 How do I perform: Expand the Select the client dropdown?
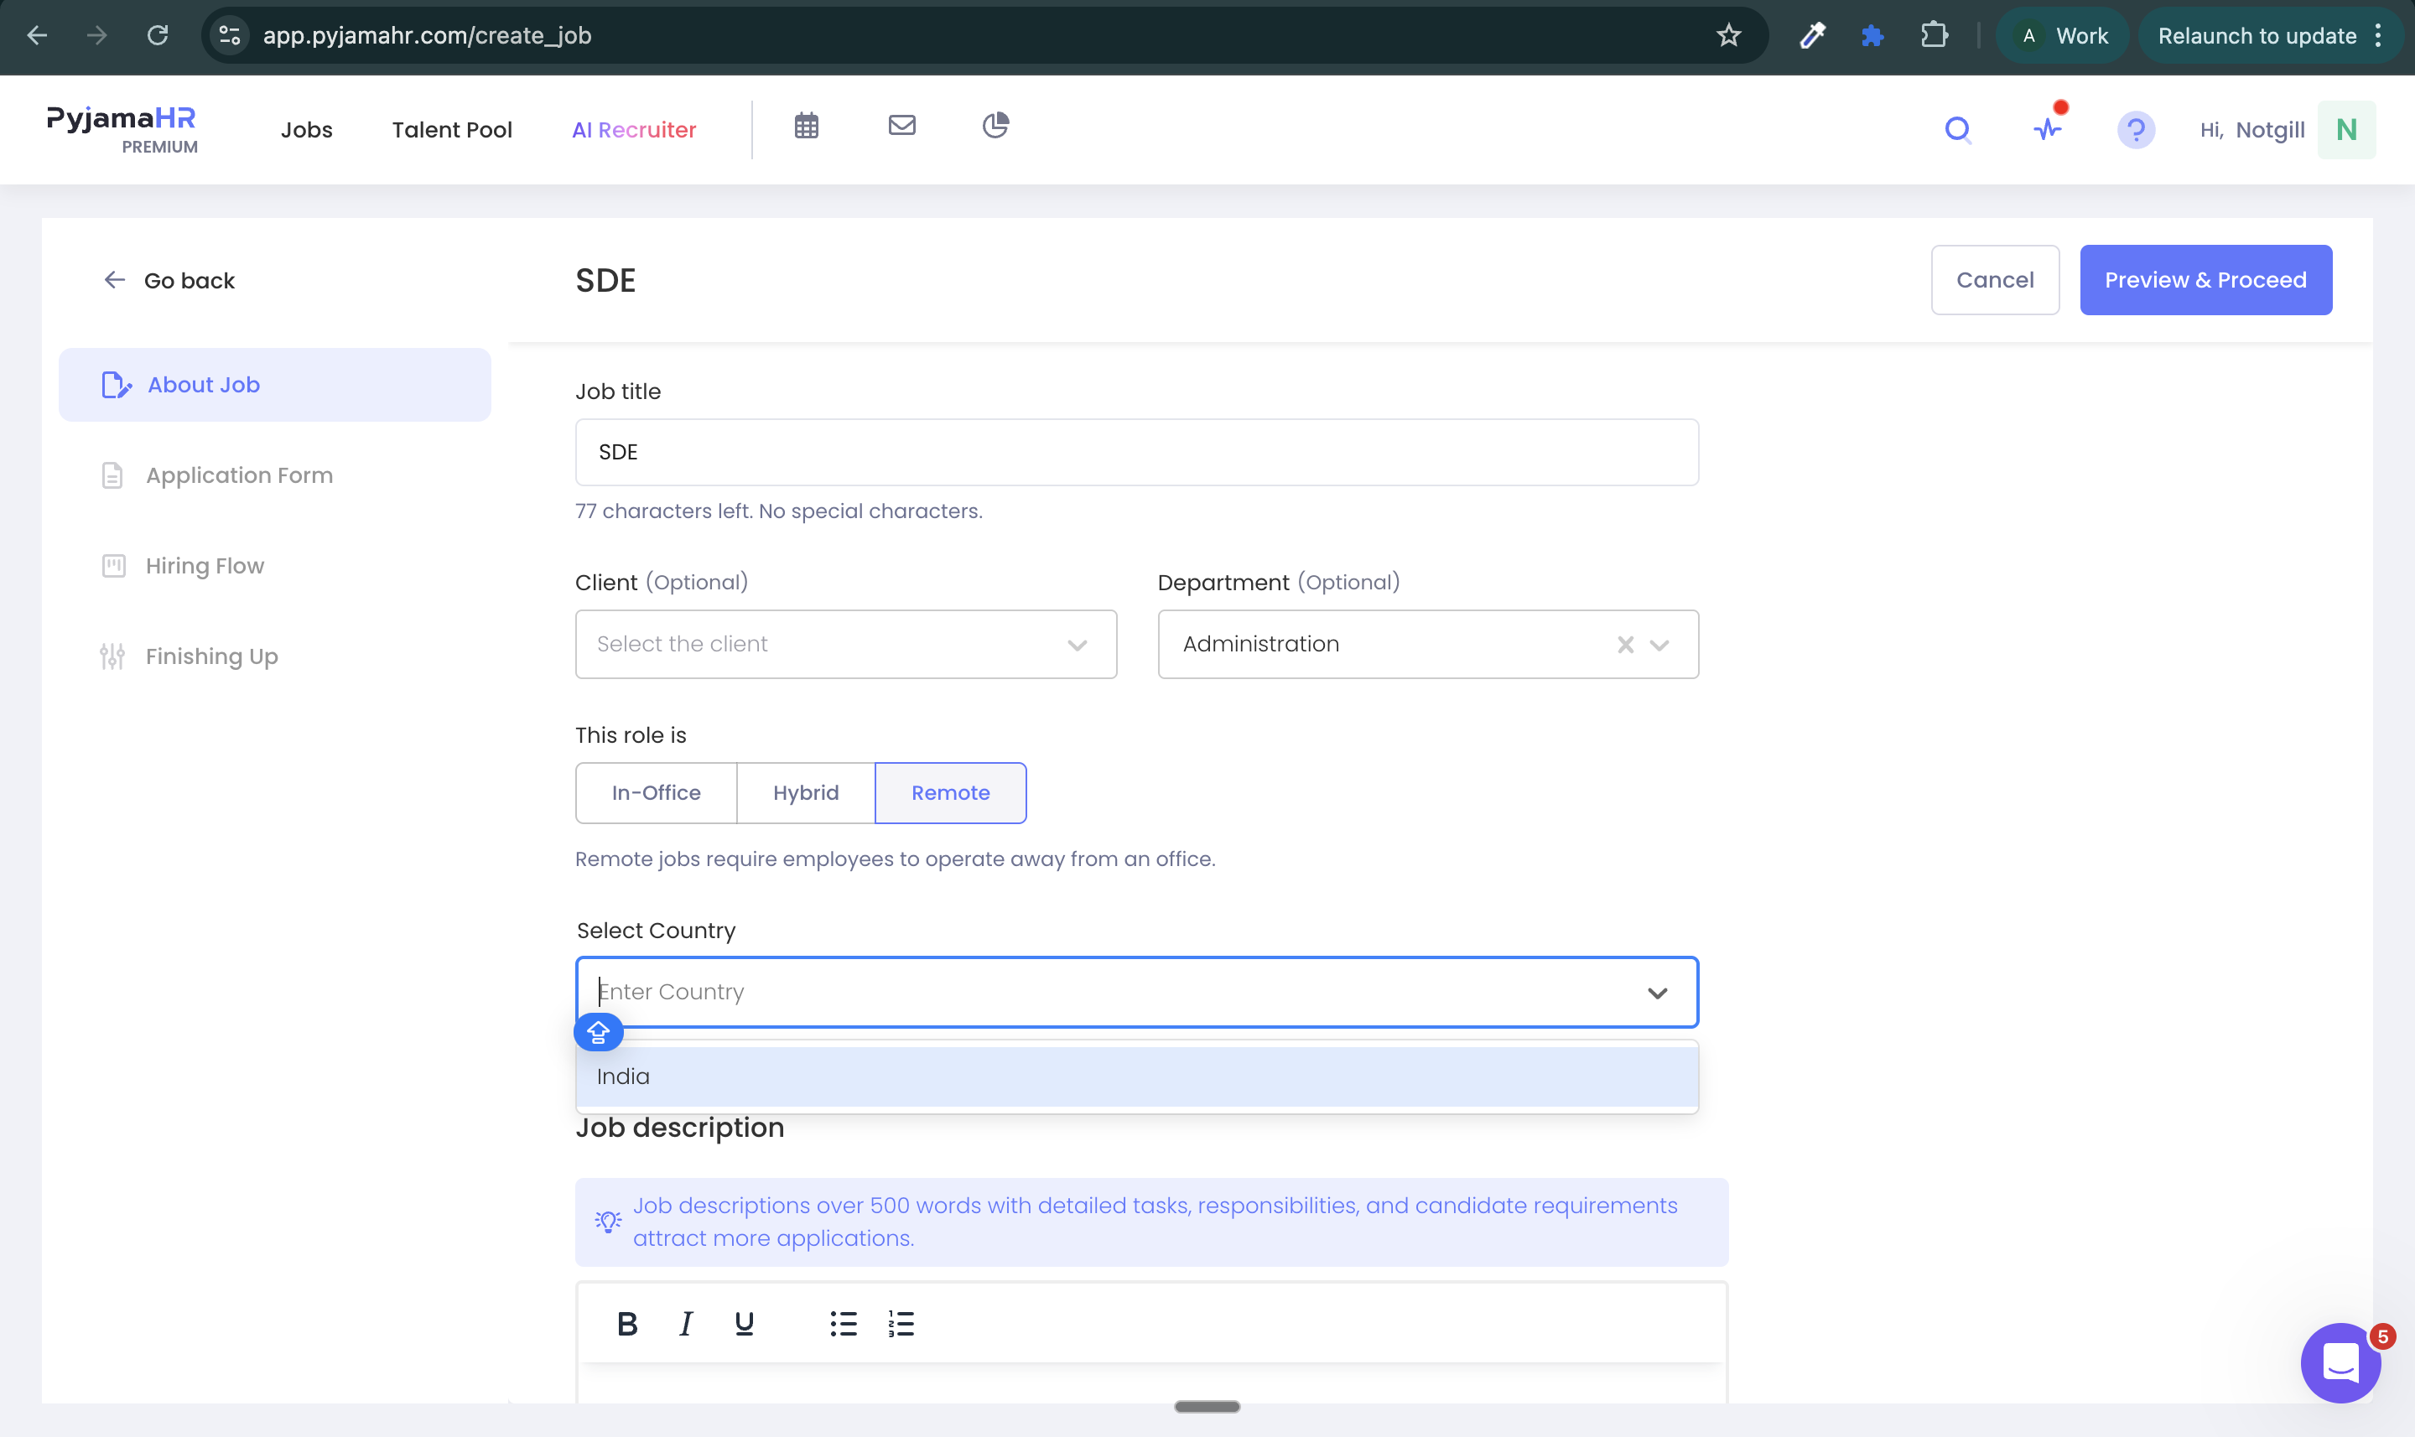(845, 644)
